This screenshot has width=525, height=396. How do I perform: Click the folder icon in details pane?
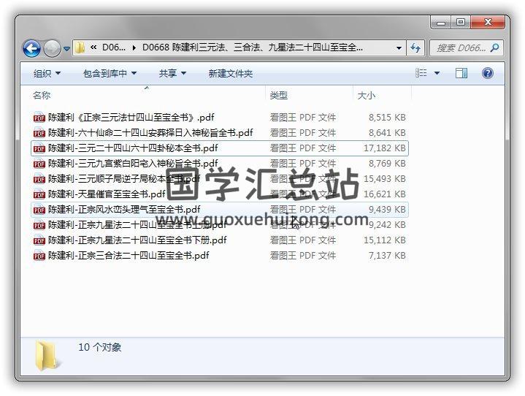[48, 356]
